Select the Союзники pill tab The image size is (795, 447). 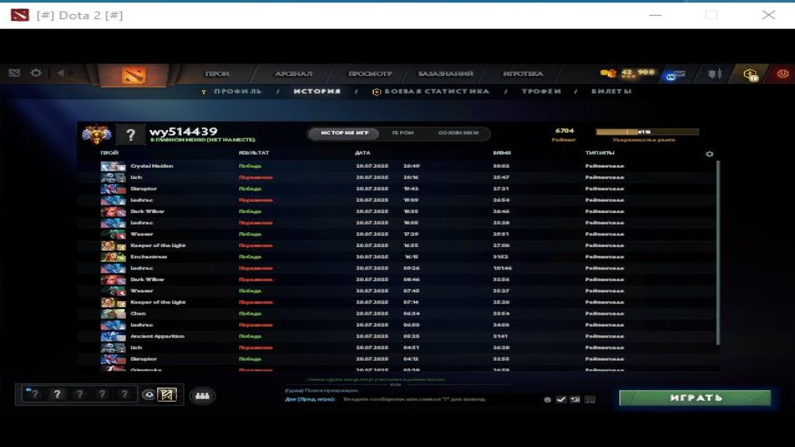(458, 133)
